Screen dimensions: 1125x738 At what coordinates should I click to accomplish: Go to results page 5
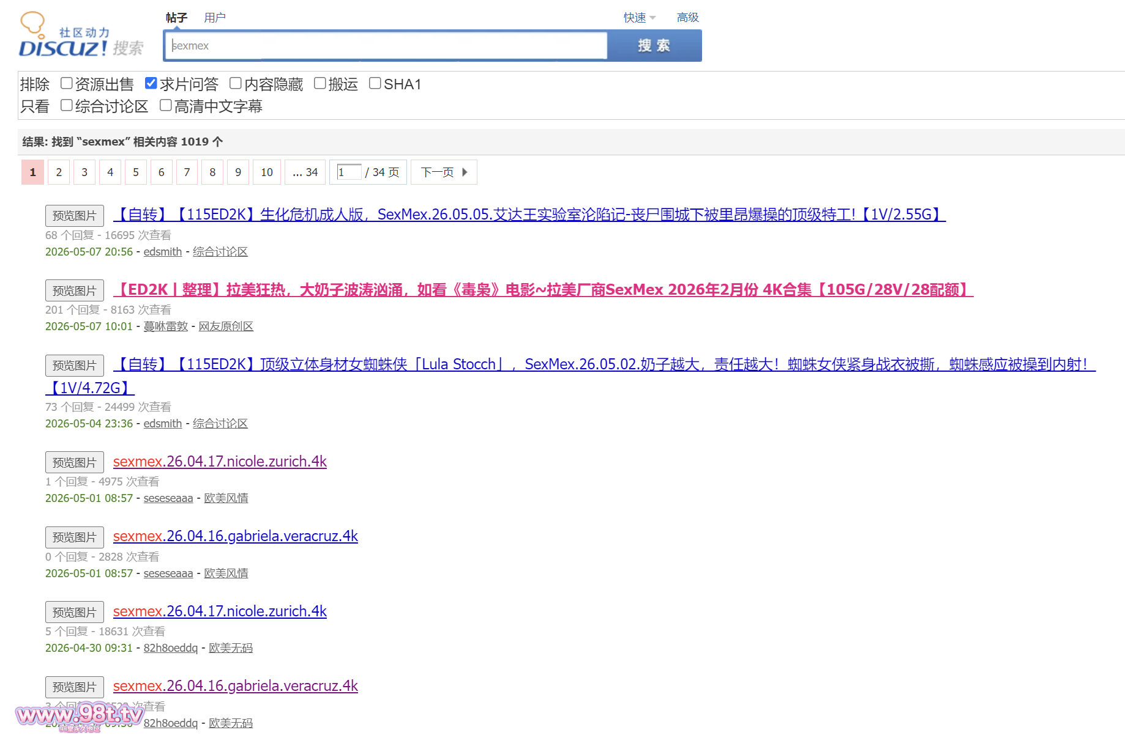click(136, 172)
